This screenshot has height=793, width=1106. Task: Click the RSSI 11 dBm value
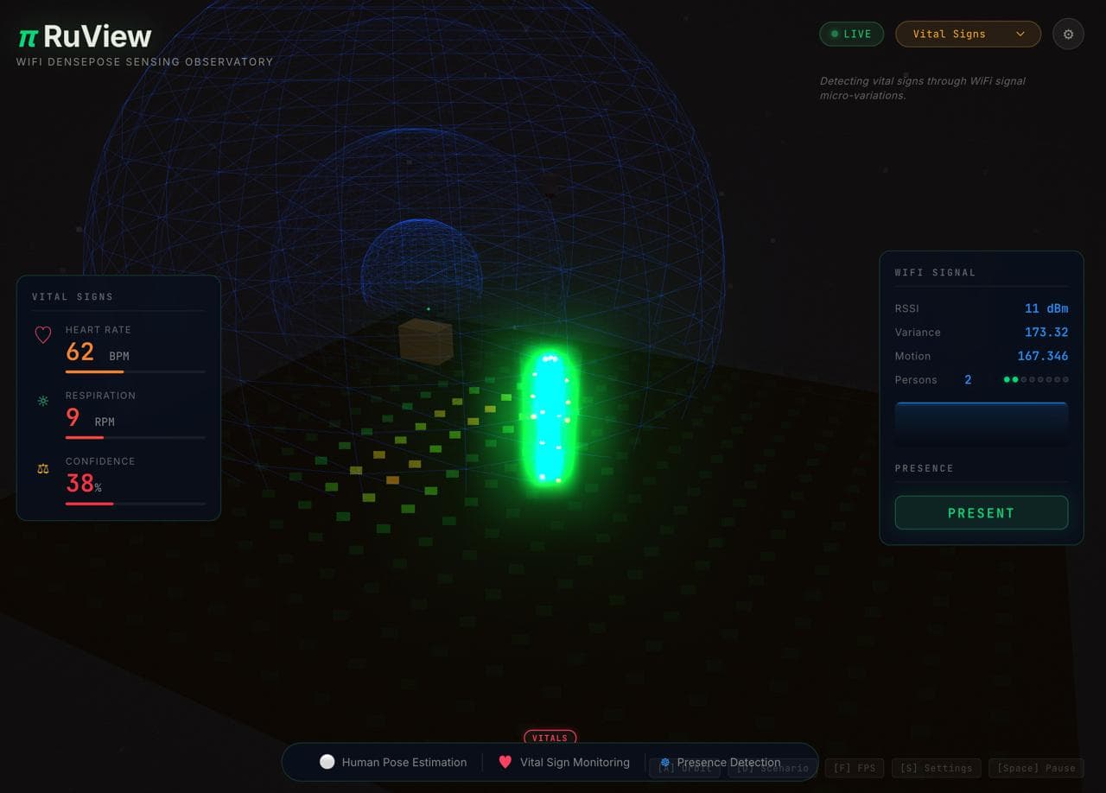click(1046, 308)
